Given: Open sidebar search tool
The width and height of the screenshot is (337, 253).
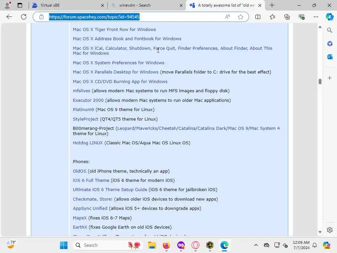Looking at the screenshot, I should tap(329, 30).
